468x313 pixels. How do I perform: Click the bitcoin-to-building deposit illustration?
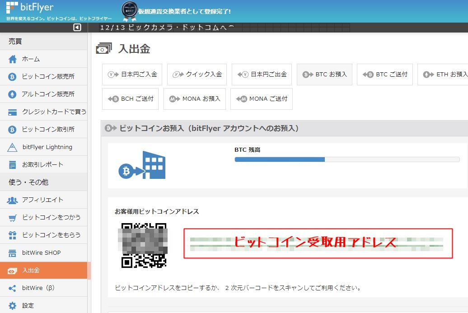click(142, 165)
